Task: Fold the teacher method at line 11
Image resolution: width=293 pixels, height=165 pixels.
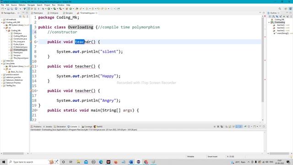Action: (x=37, y=66)
